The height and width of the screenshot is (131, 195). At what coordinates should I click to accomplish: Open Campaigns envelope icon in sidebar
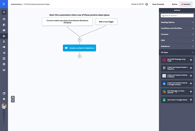[4, 30]
